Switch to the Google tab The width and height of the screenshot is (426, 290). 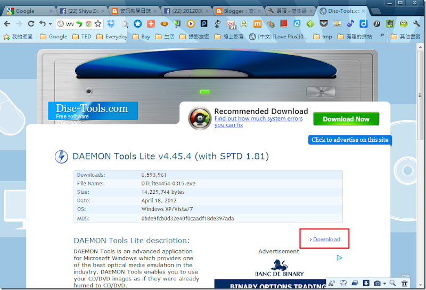(29, 11)
